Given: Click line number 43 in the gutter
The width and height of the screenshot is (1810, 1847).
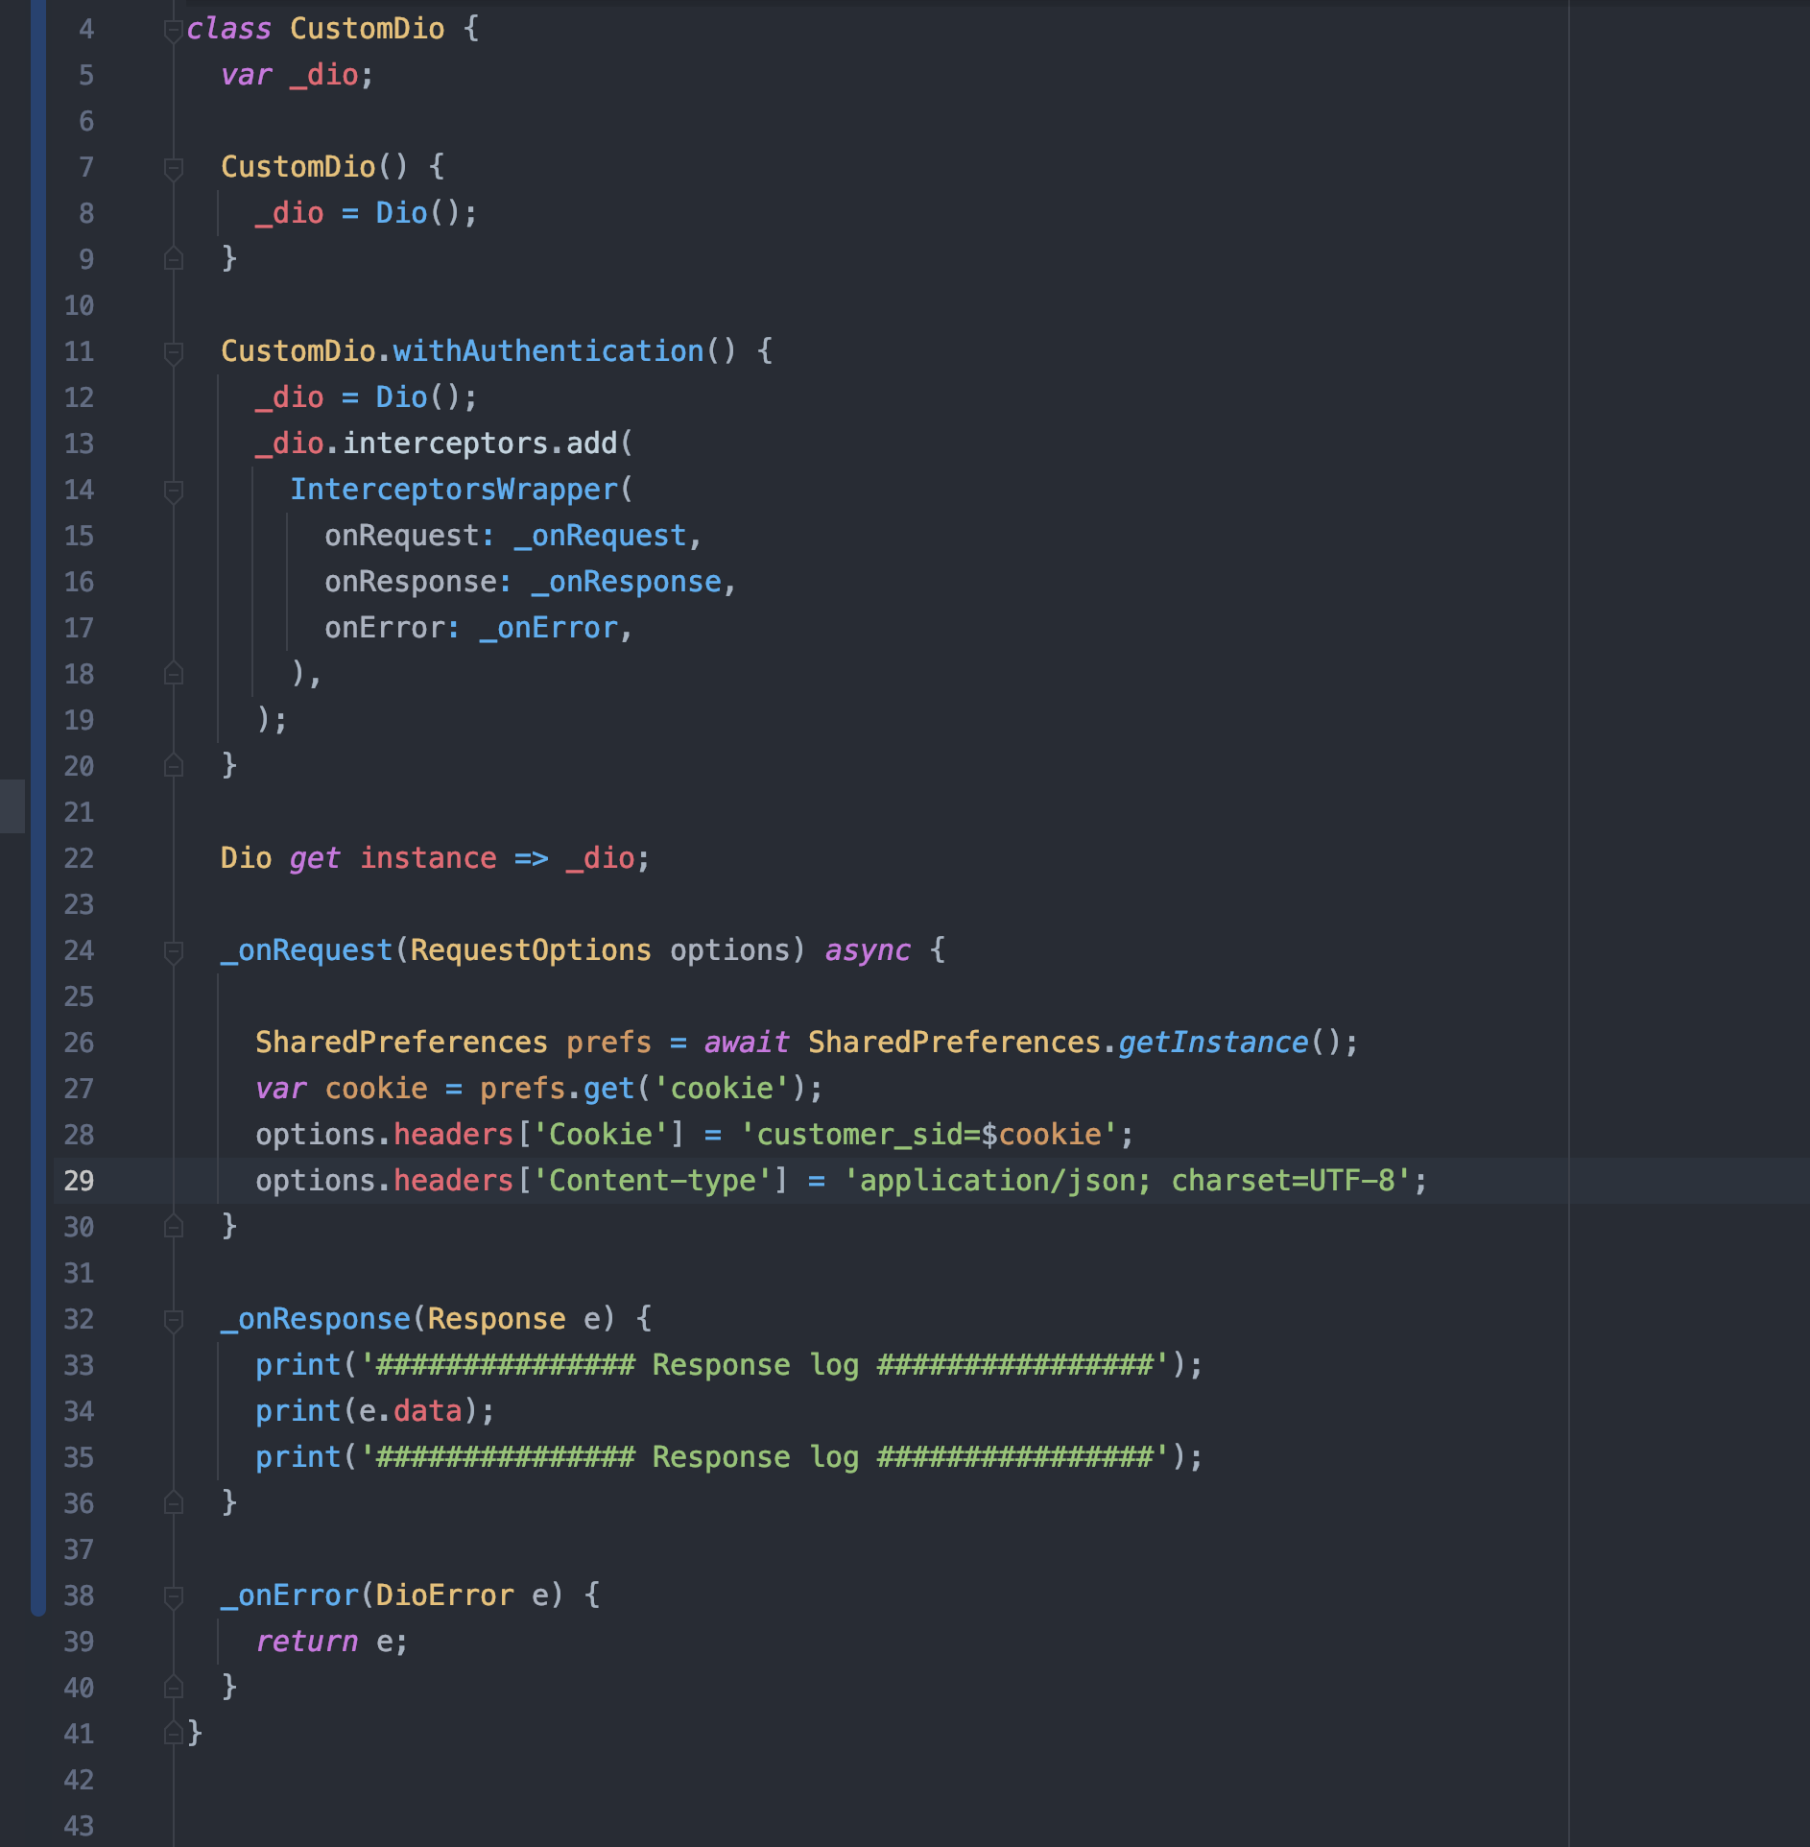Looking at the screenshot, I should (x=79, y=1826).
